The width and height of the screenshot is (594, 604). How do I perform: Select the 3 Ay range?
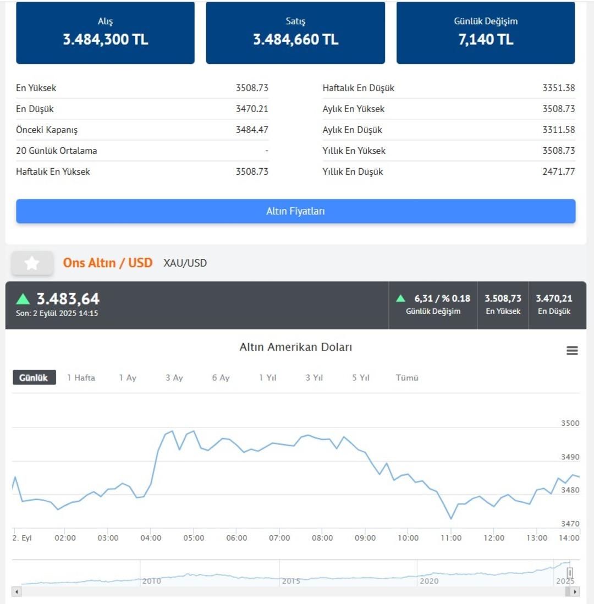click(174, 378)
